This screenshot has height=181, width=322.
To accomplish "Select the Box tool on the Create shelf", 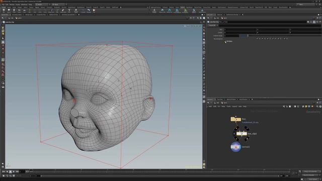I will (x=4, y=11).
